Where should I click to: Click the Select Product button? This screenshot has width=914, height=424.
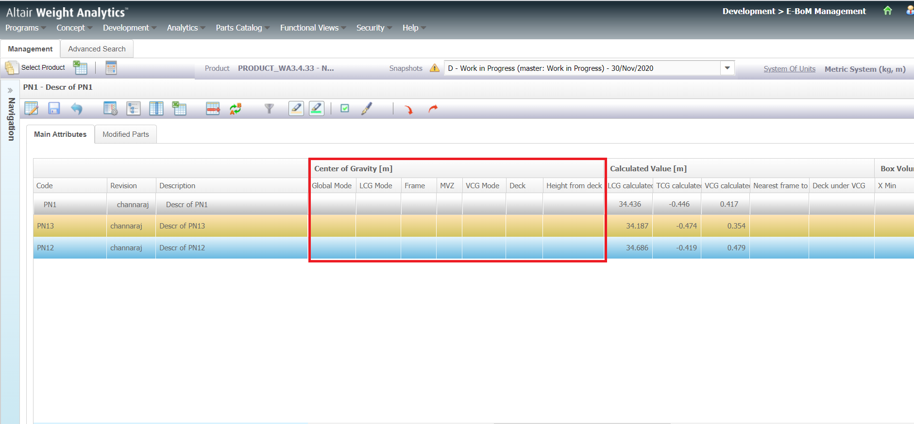(x=35, y=68)
